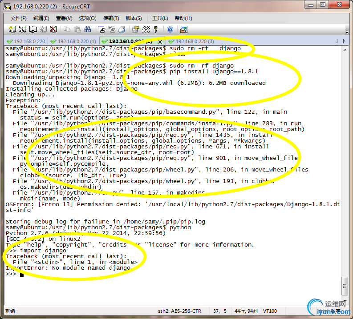Click the 'mkdir(name, mode)' terminal line
The height and width of the screenshot is (319, 353).
tap(50, 198)
